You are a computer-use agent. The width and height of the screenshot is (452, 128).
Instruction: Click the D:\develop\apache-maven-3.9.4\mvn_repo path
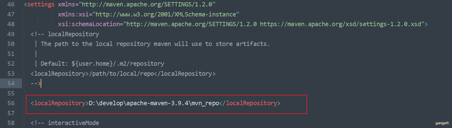[154, 103]
